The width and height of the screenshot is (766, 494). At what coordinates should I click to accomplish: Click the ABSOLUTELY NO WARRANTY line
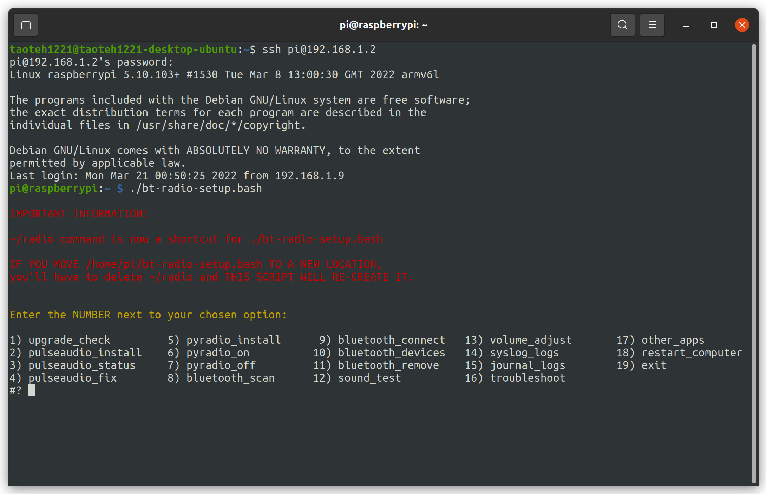[215, 150]
